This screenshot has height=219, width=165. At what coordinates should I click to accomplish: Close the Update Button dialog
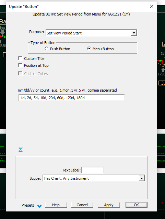click(152, 6)
